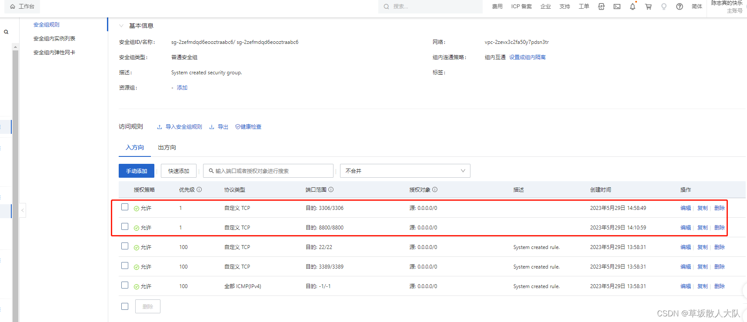Screen dimensions: 747x322
Task: Edit the 3389 port rule
Action: tap(686, 267)
